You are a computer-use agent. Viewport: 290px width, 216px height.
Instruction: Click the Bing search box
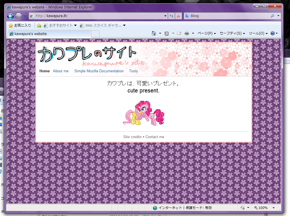229,16
